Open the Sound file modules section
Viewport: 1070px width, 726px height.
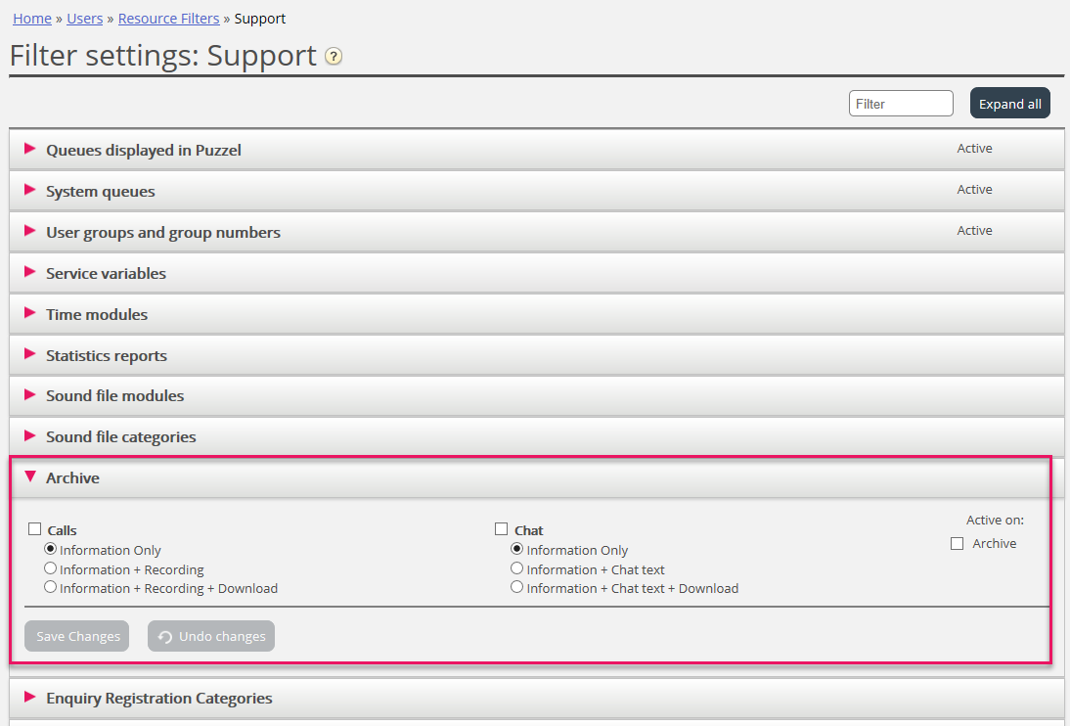(x=114, y=395)
